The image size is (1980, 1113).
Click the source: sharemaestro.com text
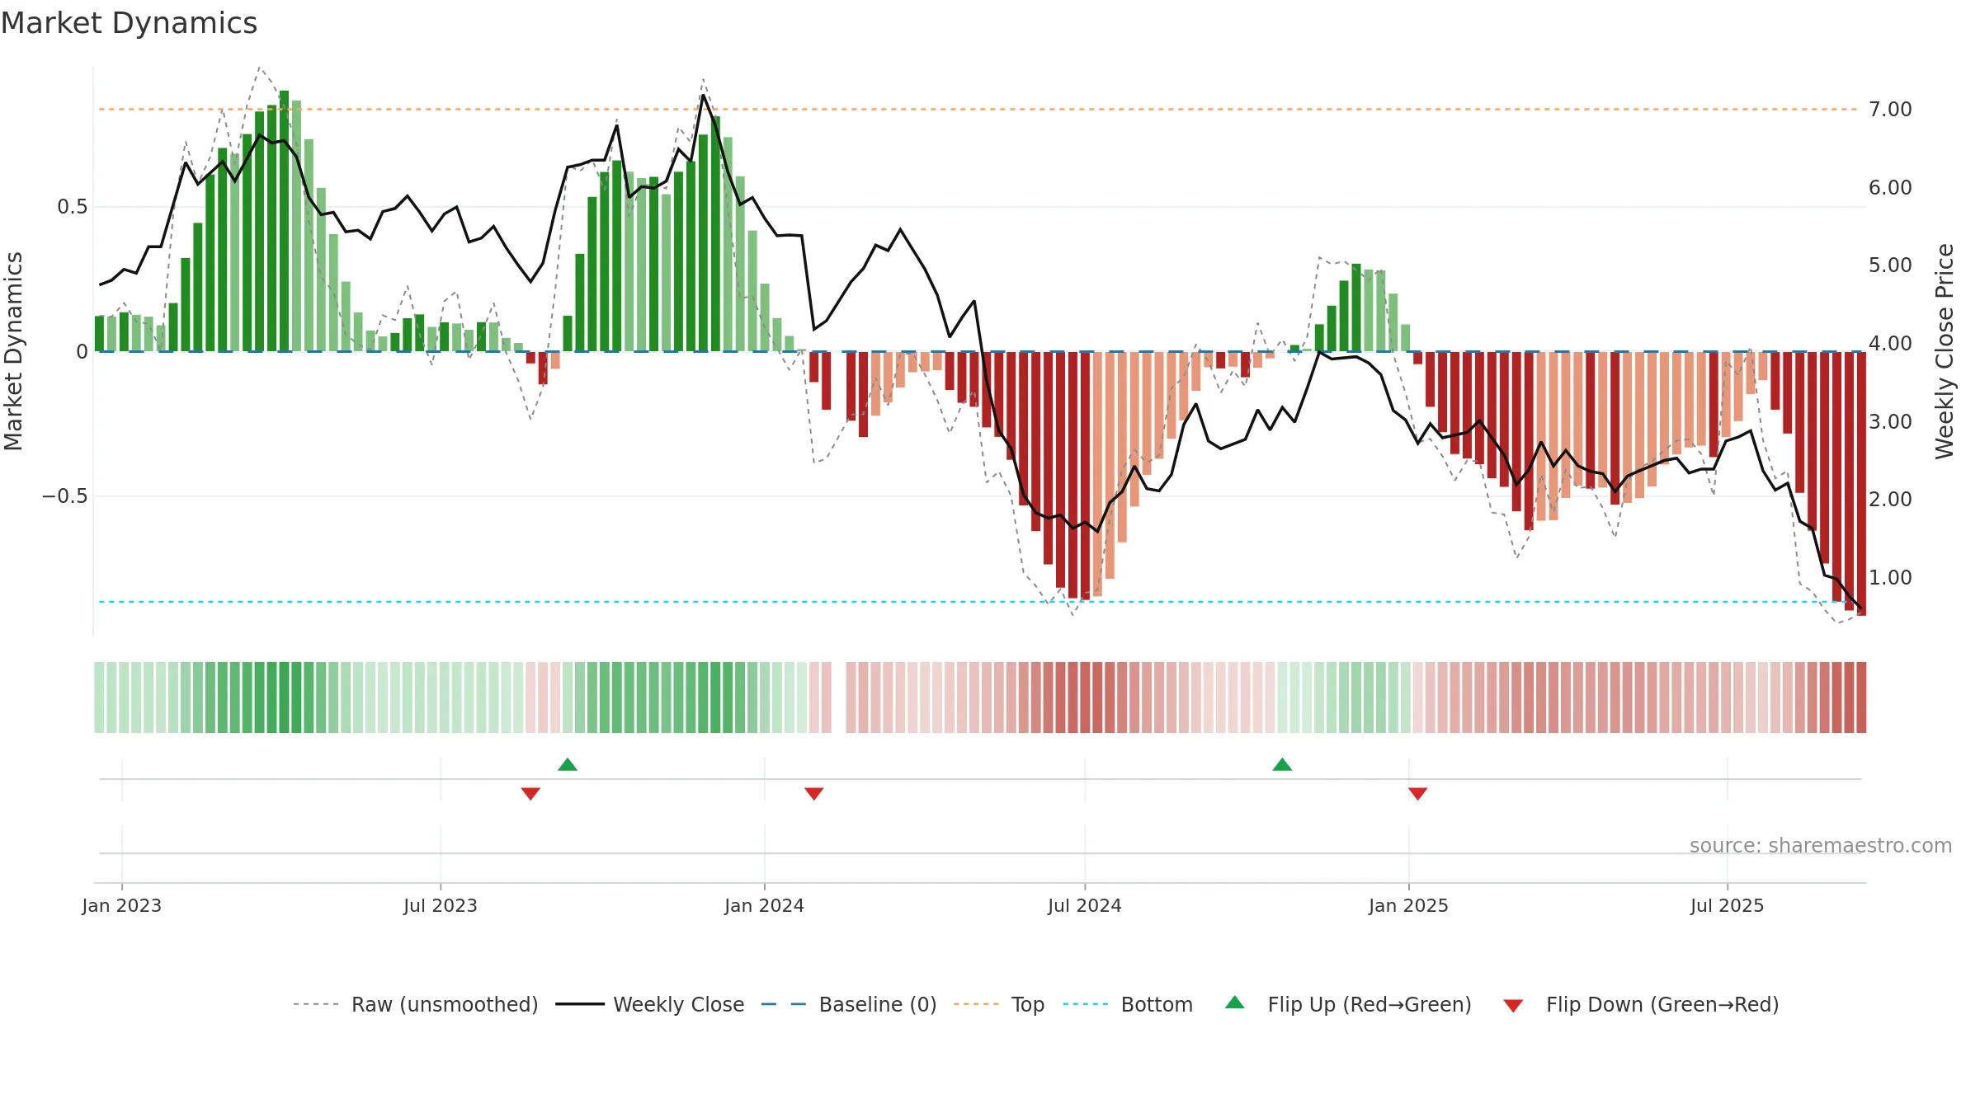tap(1821, 846)
